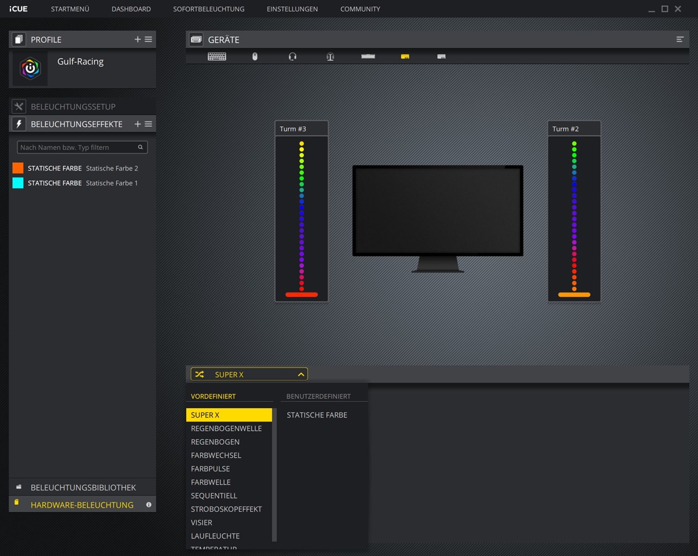The width and height of the screenshot is (698, 556).
Task: Open the Profile list menu icon
Action: tap(148, 40)
